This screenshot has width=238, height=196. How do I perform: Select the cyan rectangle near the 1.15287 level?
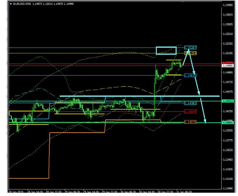(x=166, y=50)
